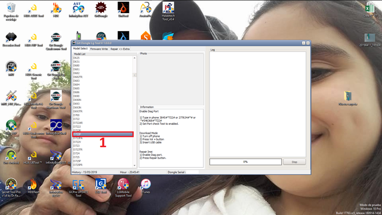Click inside the empty Log panel

[258, 105]
